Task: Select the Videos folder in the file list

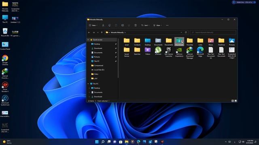Action: (148, 51)
